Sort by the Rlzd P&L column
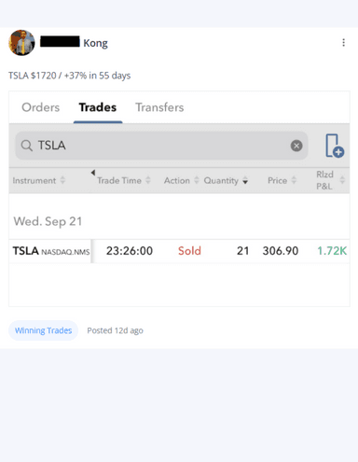 click(x=331, y=180)
